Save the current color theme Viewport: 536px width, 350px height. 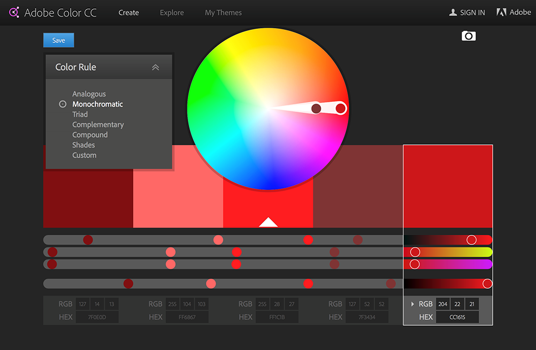click(58, 40)
